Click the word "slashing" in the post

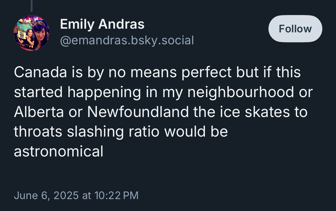pos(96,132)
